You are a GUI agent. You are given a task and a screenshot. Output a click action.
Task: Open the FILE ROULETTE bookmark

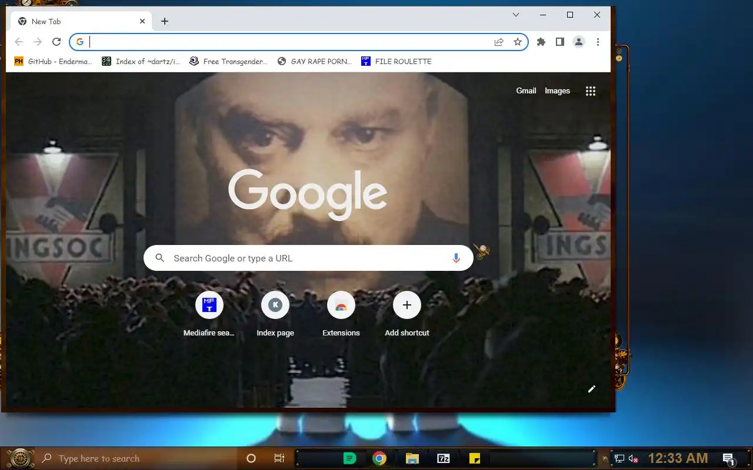(x=397, y=61)
